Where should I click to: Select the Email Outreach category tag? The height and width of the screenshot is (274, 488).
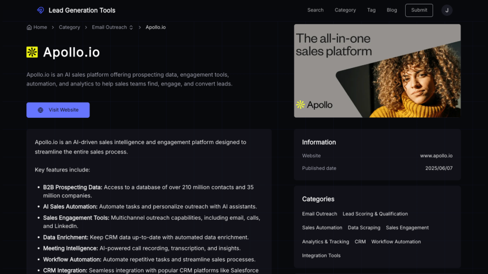coord(319,214)
